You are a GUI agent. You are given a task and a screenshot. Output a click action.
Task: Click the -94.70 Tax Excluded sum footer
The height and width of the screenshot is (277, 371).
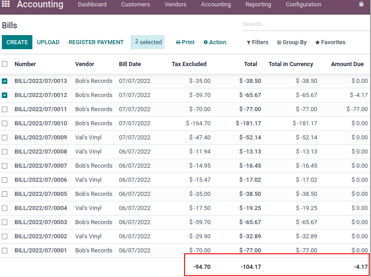202,267
